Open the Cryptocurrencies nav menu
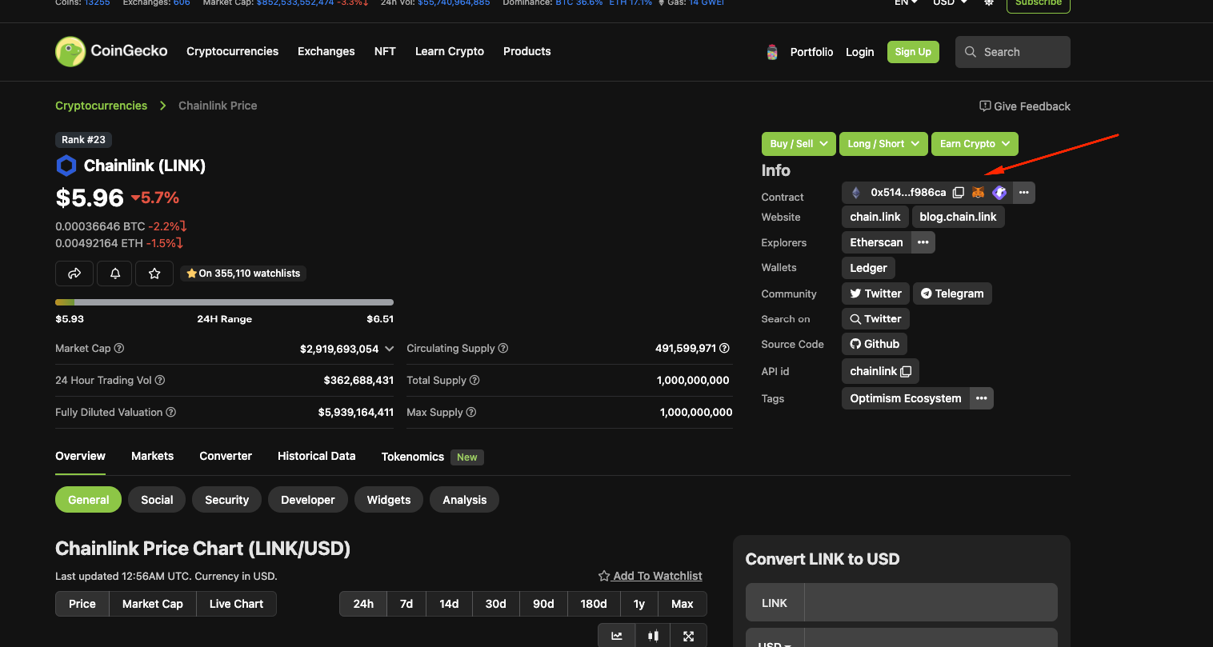Image resolution: width=1213 pixels, height=647 pixels. 232,51
